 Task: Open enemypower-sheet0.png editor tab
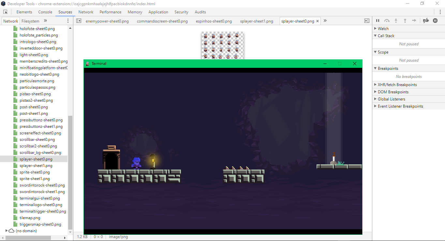click(x=107, y=21)
